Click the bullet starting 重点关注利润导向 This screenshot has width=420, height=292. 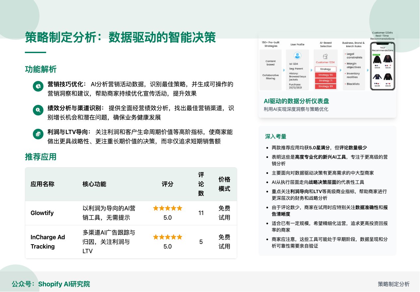329,195
